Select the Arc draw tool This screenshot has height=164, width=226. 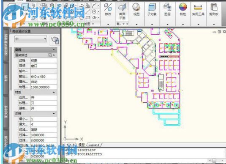click(94, 5)
